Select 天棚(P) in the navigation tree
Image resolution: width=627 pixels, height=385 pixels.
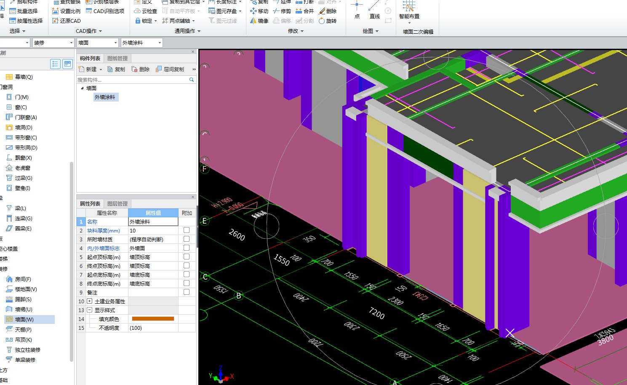[23, 330]
